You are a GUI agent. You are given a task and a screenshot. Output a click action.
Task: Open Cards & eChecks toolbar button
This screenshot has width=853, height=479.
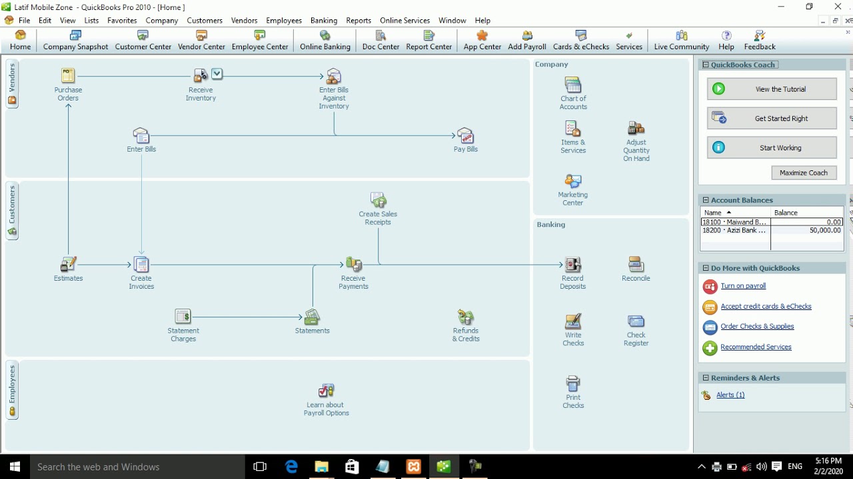[581, 40]
